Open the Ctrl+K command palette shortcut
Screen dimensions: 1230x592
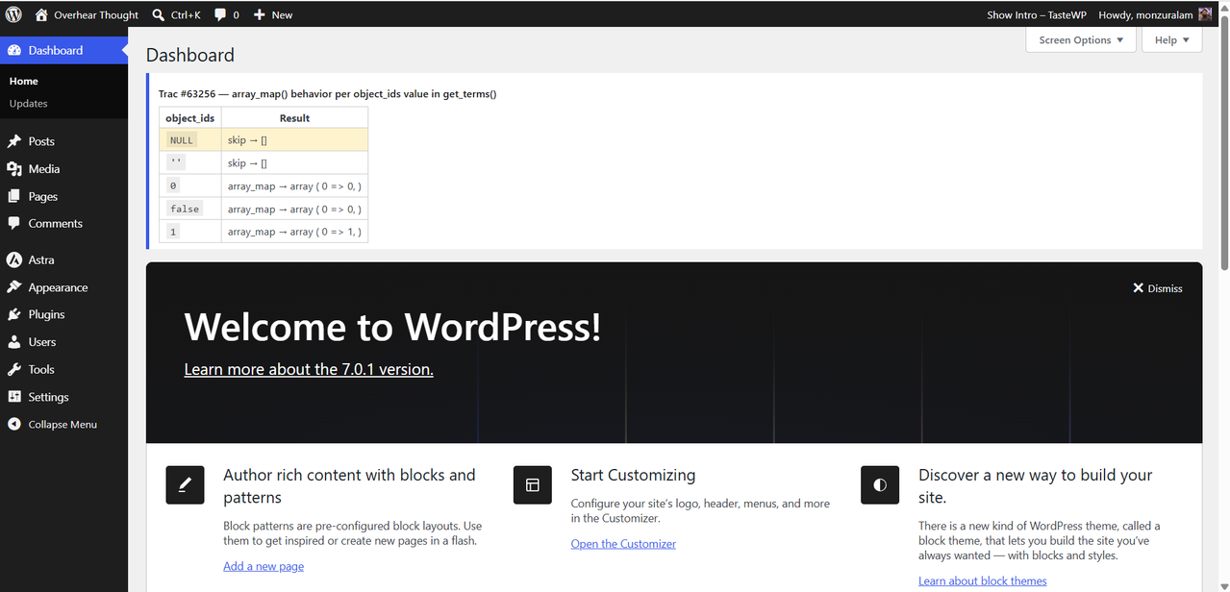tap(175, 14)
